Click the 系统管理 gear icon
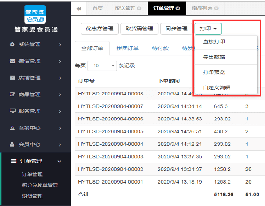 pyautogui.click(x=12, y=44)
